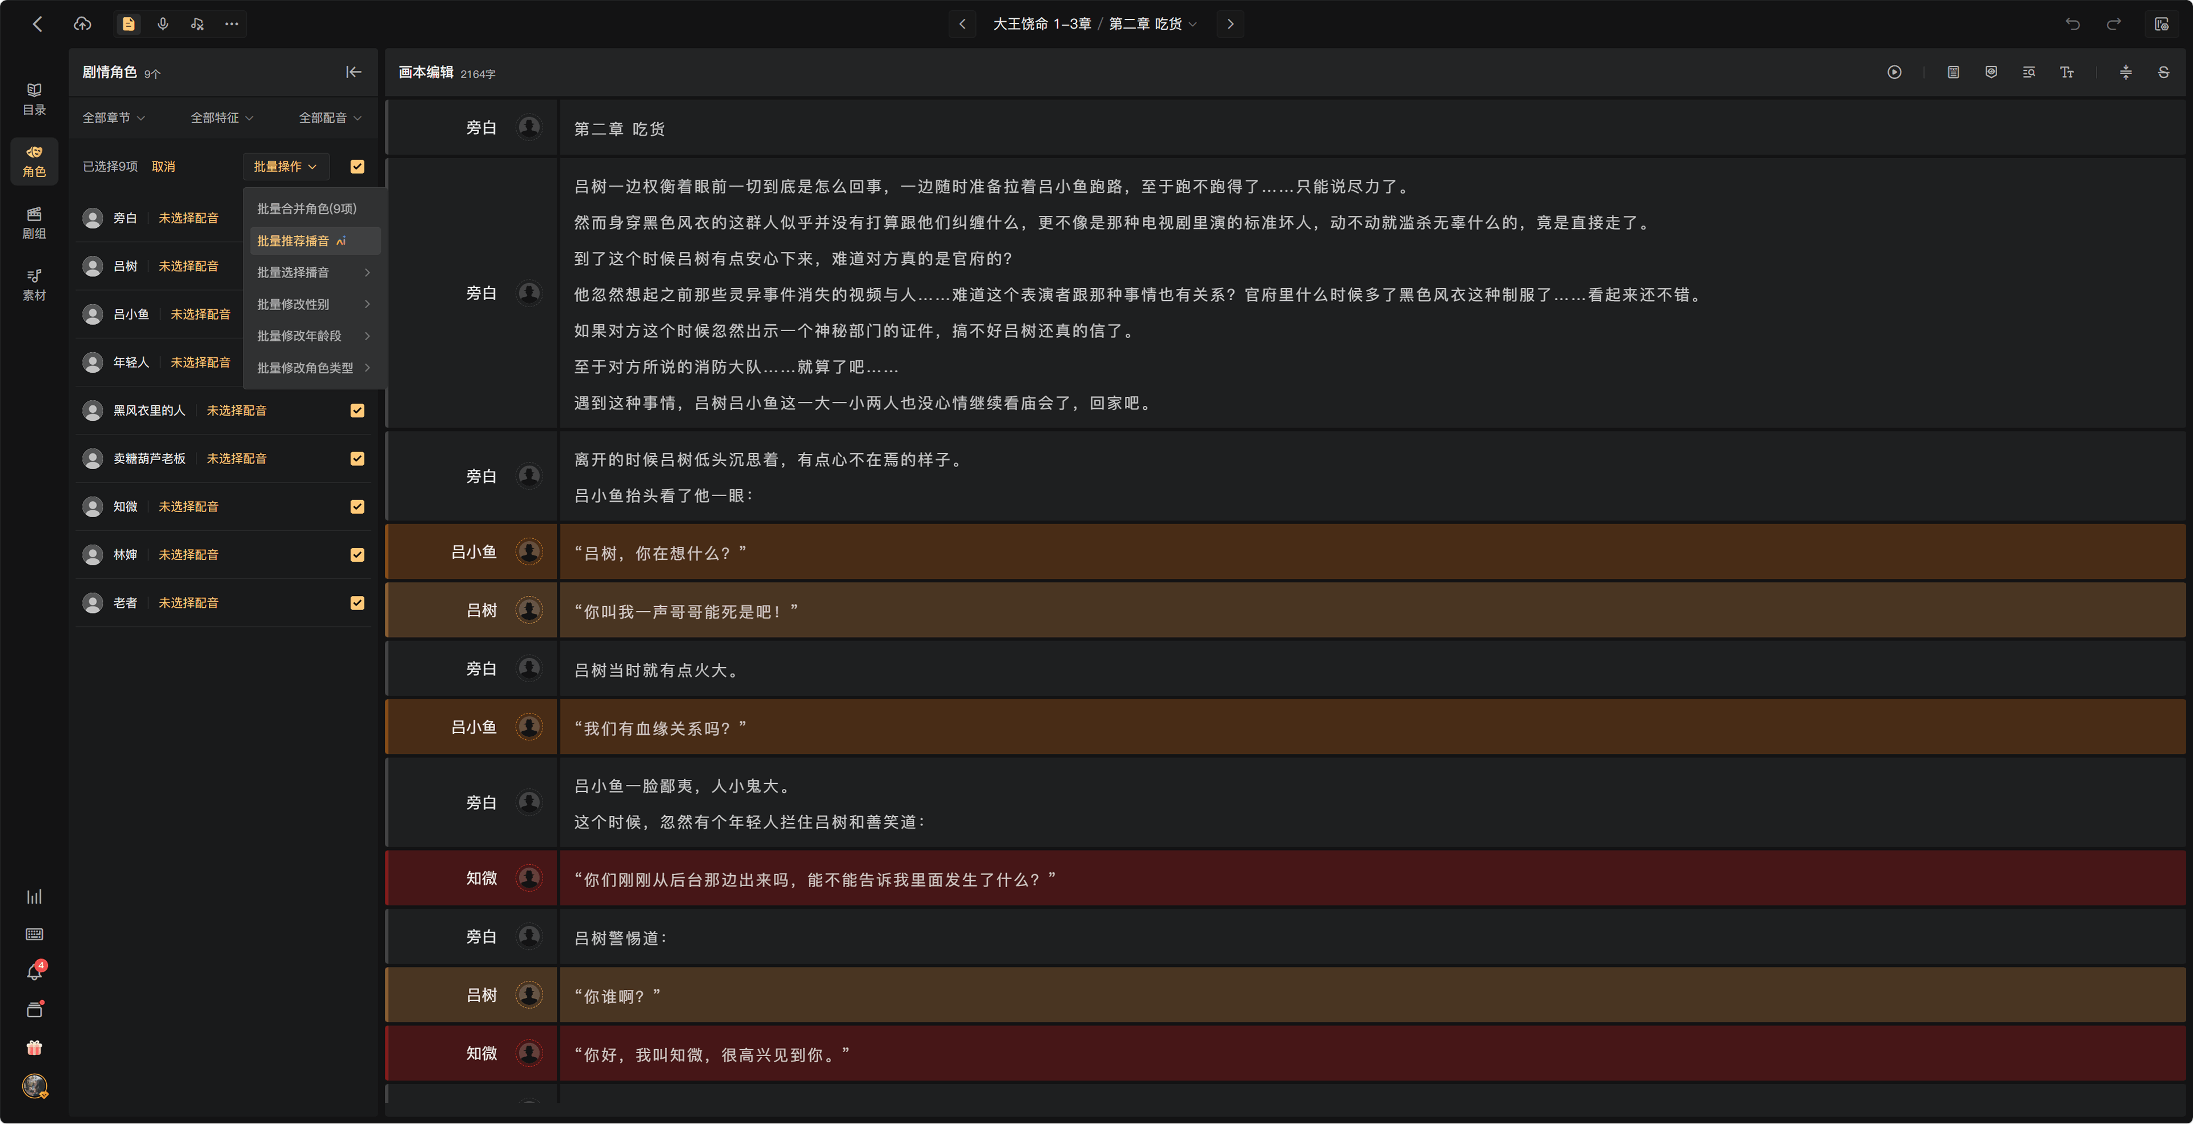Screen dimensions: 2193x1124
Task: Click 未选择配音 for 老者
Action: 188,602
